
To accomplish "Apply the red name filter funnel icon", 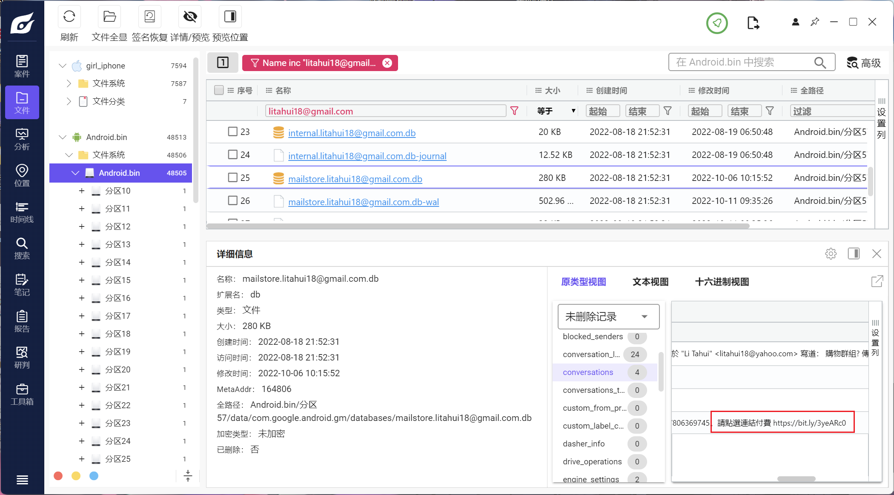I will 514,111.
